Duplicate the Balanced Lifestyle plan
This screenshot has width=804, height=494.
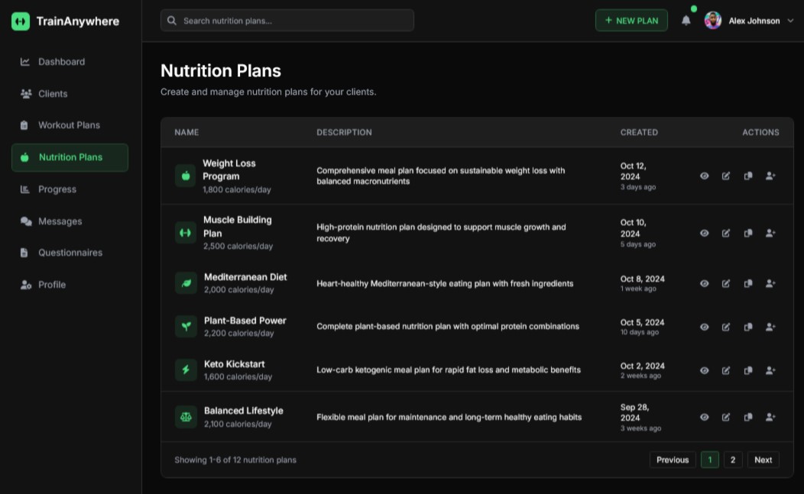(748, 417)
